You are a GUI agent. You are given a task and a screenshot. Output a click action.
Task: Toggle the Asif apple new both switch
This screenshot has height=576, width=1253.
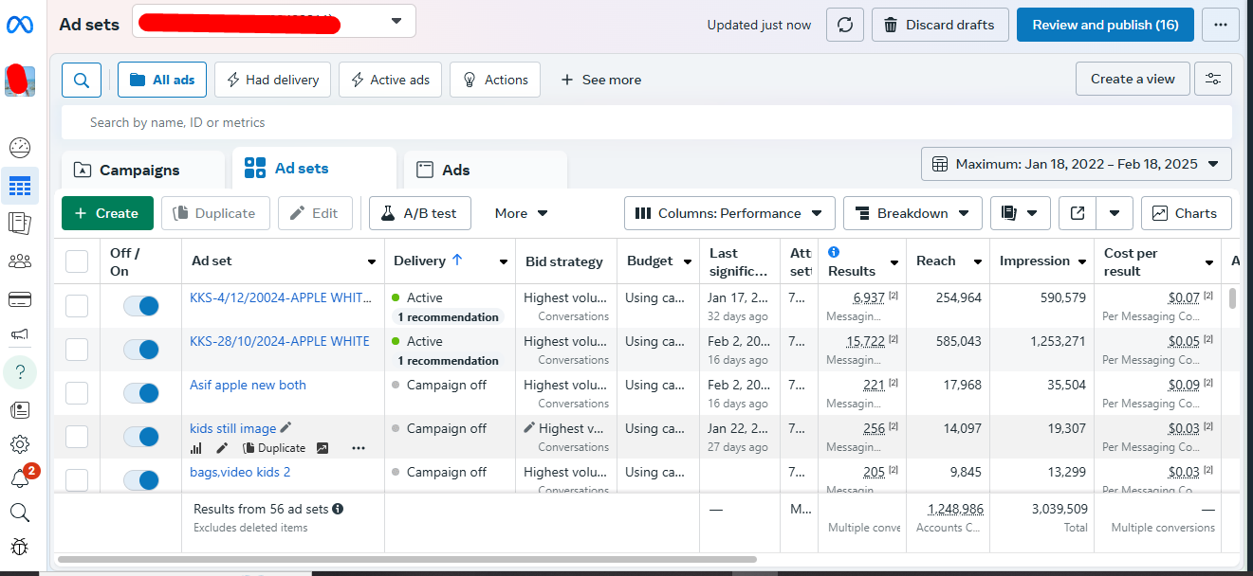coord(141,392)
